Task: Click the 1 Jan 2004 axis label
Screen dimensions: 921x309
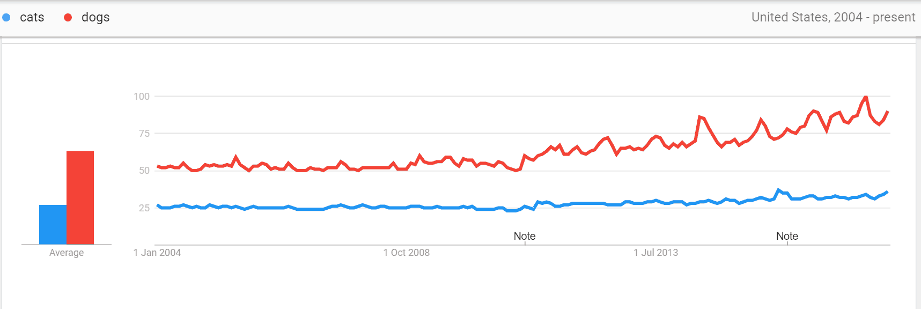Action: (x=157, y=253)
